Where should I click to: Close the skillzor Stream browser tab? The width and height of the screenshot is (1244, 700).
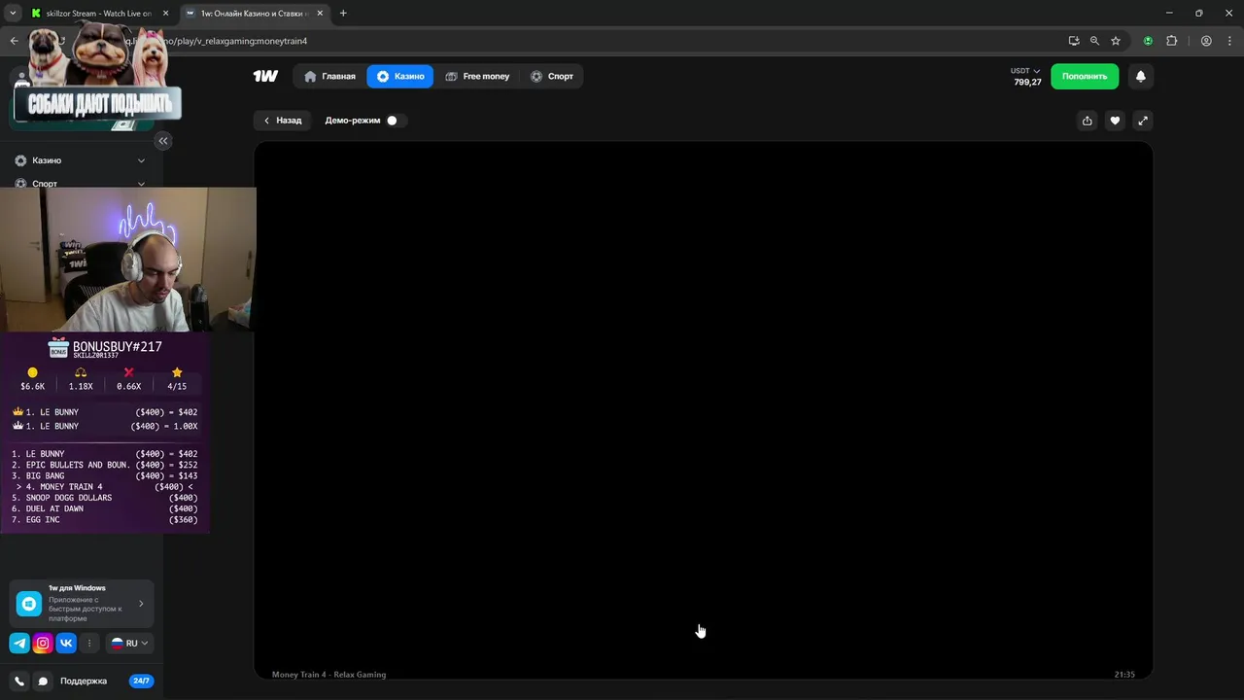(x=165, y=14)
